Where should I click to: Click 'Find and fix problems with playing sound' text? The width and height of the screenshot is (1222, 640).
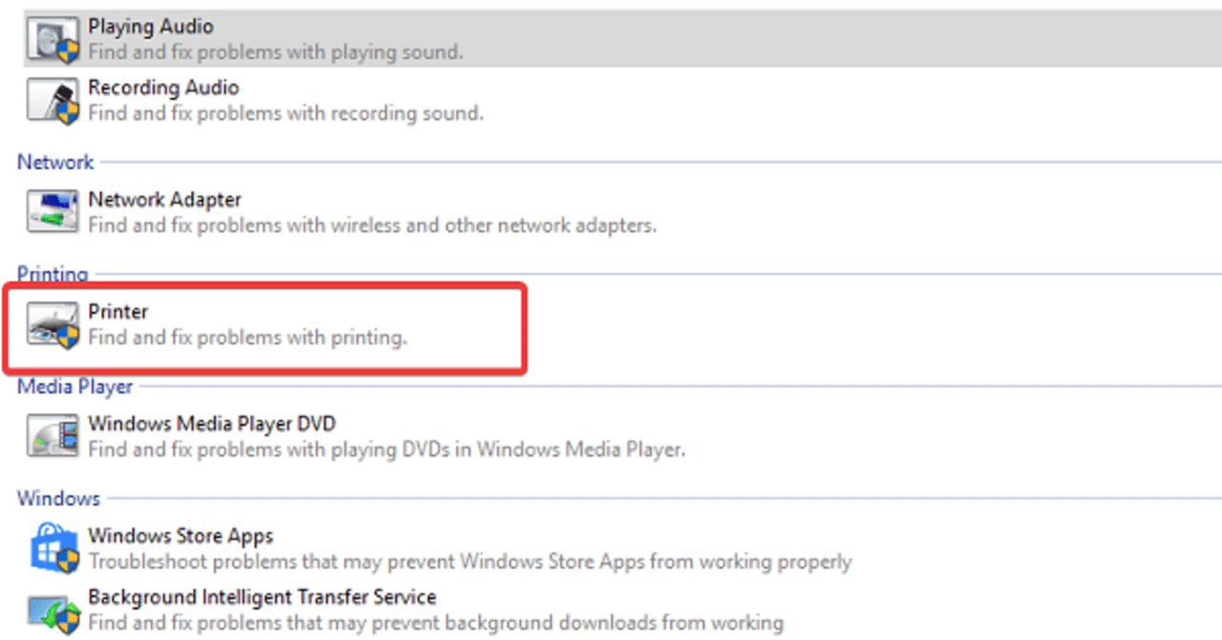[275, 52]
